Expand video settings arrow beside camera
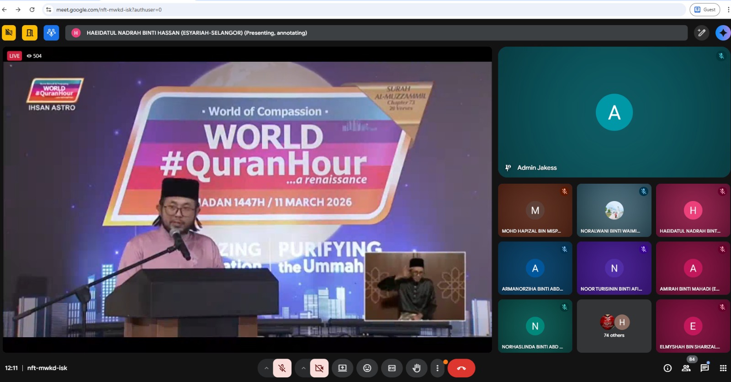Image resolution: width=731 pixels, height=382 pixels. click(303, 368)
